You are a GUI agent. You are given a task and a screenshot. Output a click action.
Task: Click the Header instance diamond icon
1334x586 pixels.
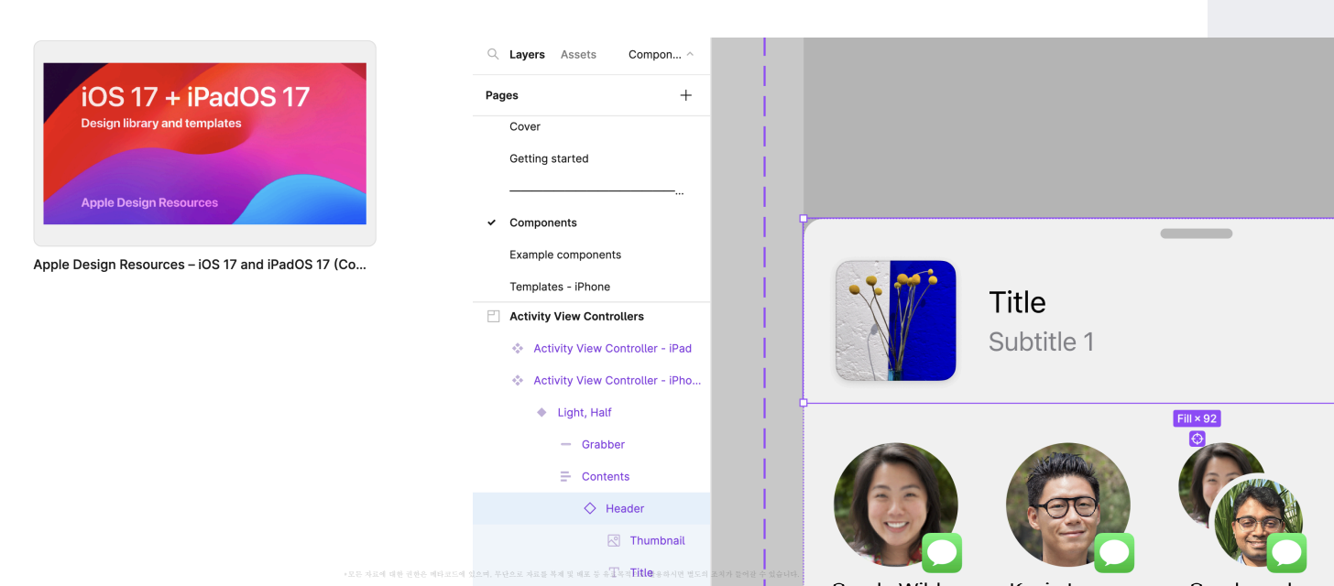pyautogui.click(x=590, y=508)
